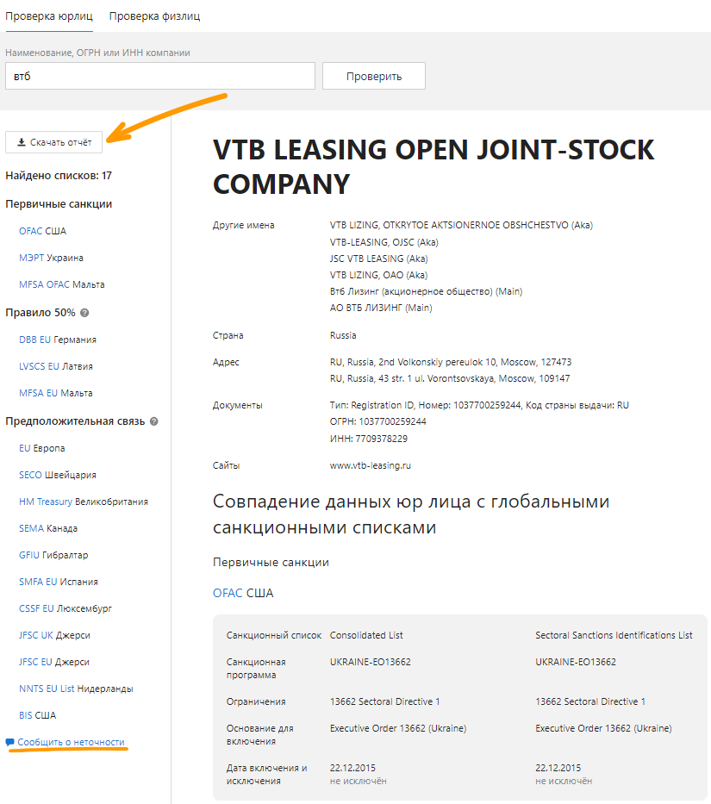Click the Скачать отчёт button
The height and width of the screenshot is (804, 711).
(53, 142)
